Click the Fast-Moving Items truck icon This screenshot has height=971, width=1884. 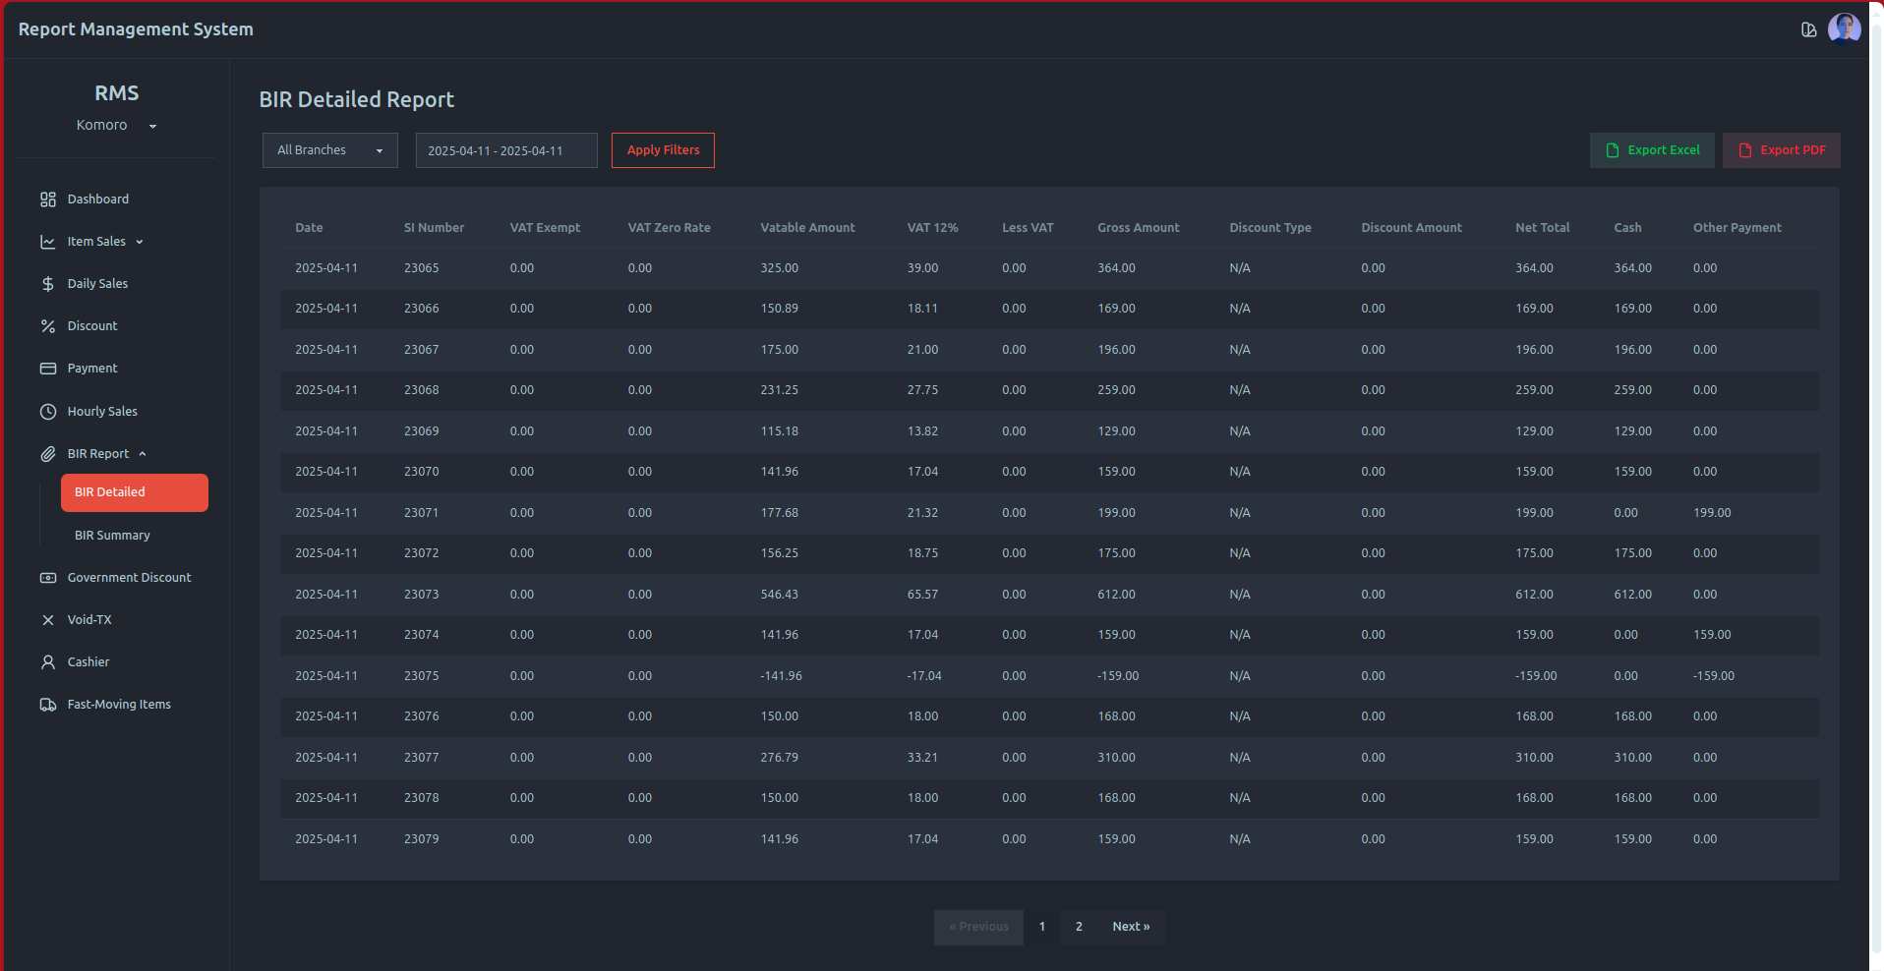pos(47,705)
